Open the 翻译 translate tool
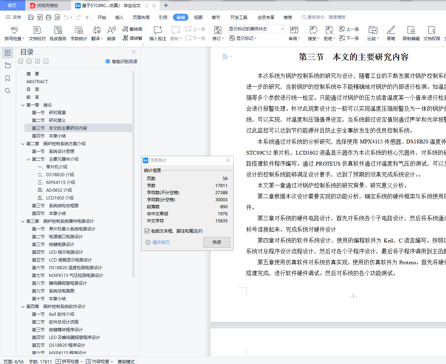The width and height of the screenshot is (446, 364). (97, 33)
